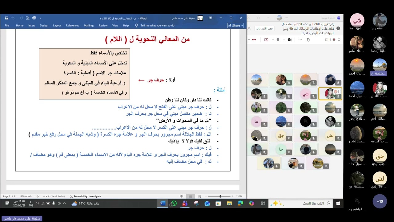The height and width of the screenshot is (222, 394).
Task: Stop screen sharing in Teams
Action: 266,39
